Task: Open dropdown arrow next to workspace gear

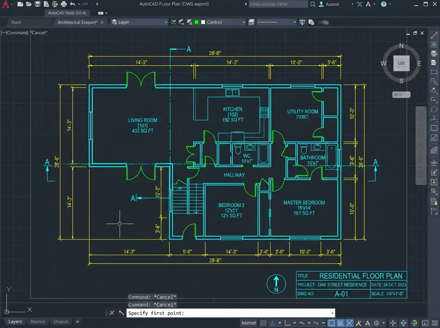Action: pos(384,323)
